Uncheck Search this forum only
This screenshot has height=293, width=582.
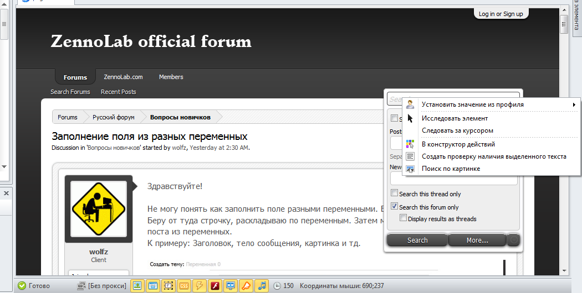tap(394, 206)
